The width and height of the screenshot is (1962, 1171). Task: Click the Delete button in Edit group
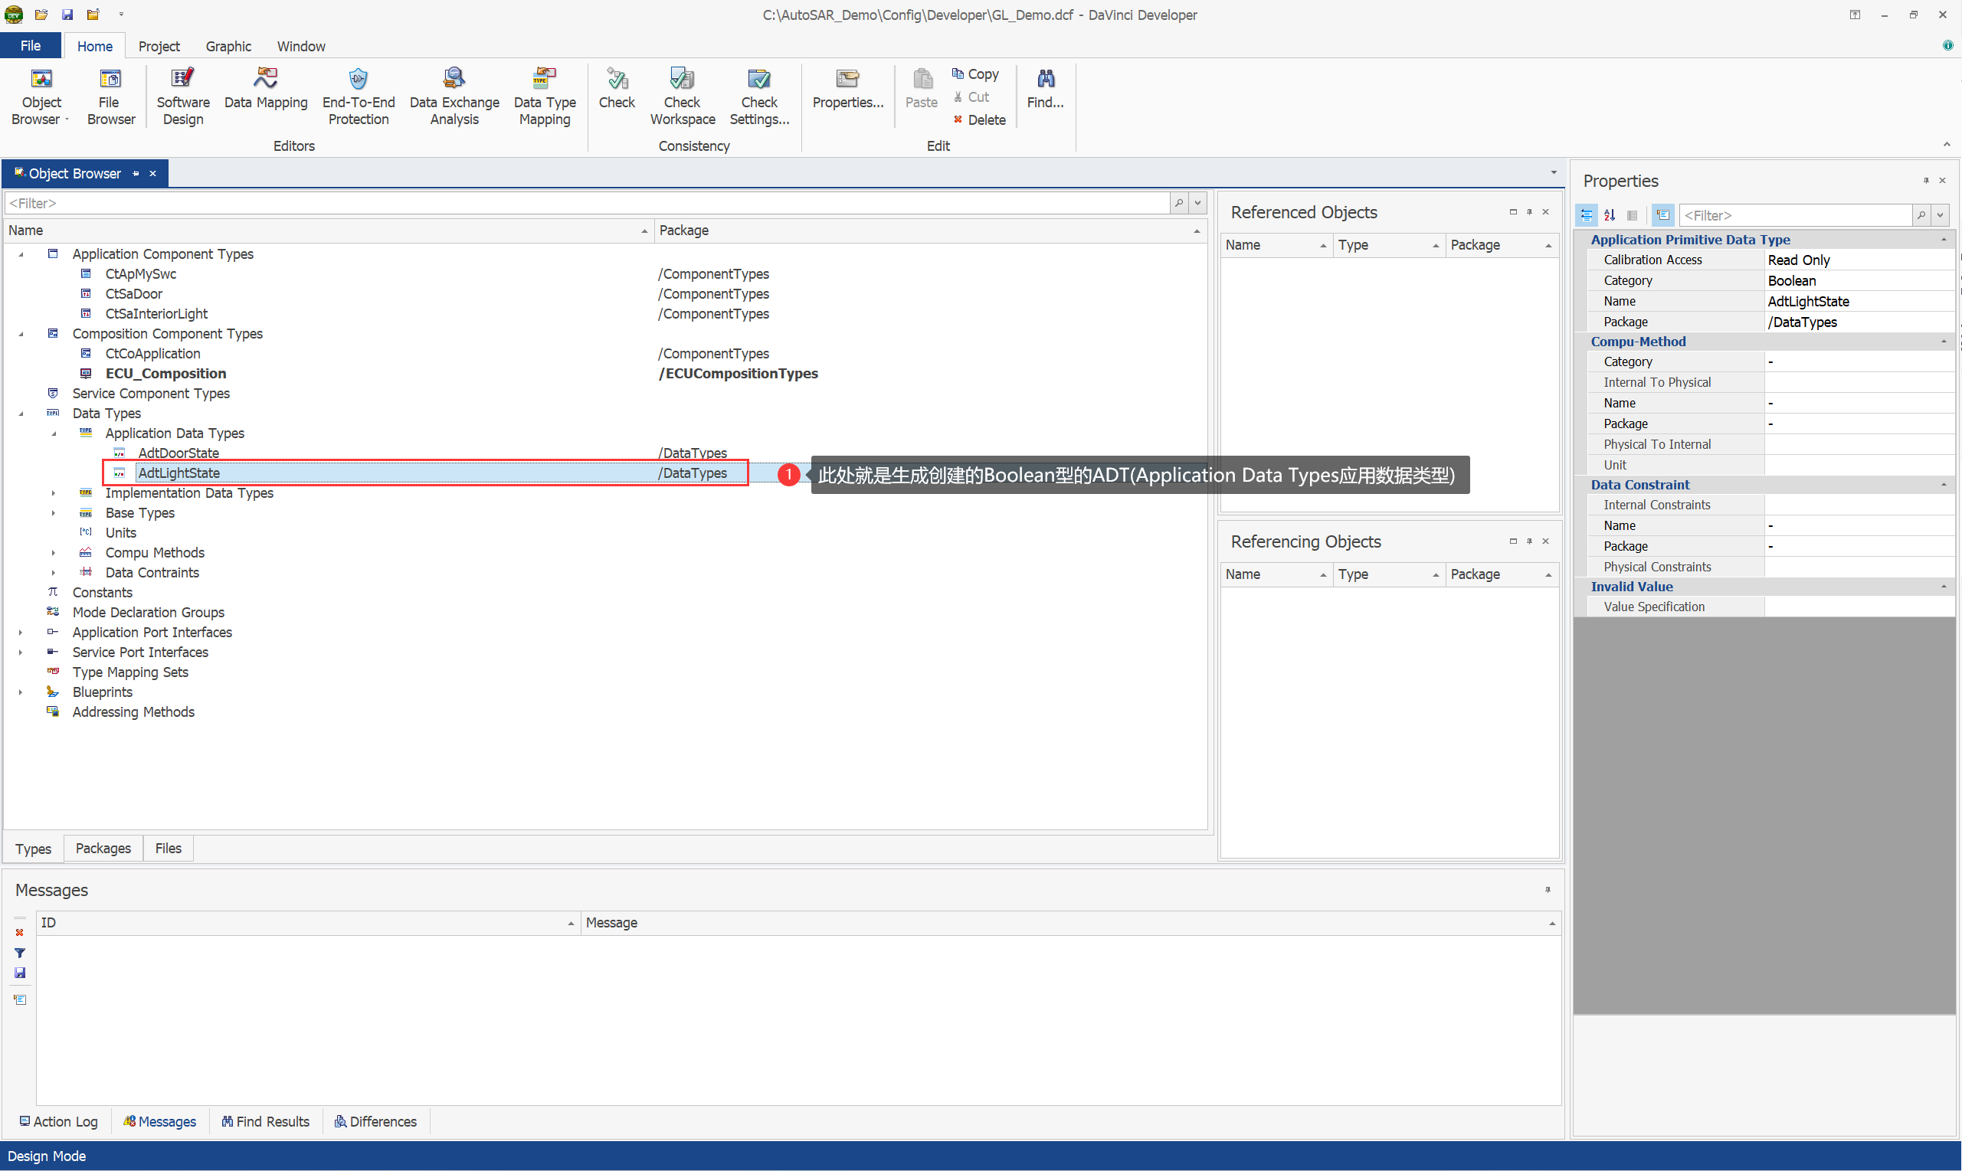pyautogui.click(x=979, y=120)
